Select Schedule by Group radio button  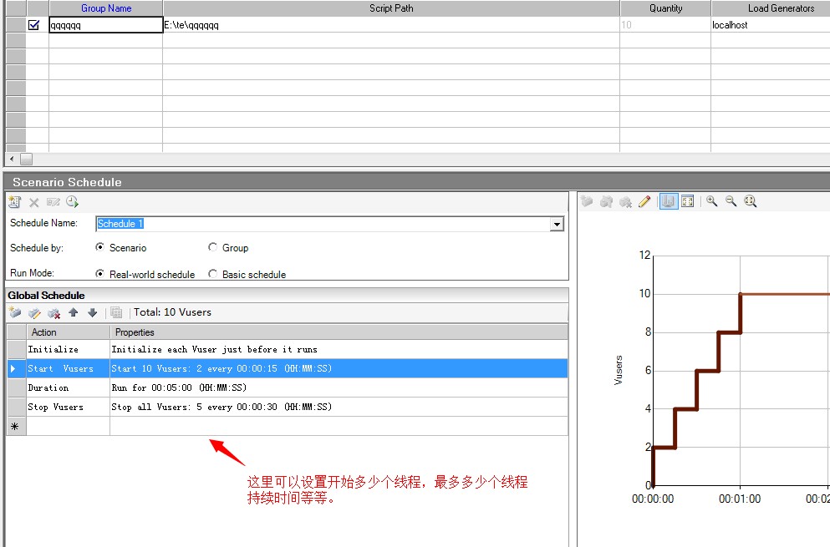tap(213, 247)
